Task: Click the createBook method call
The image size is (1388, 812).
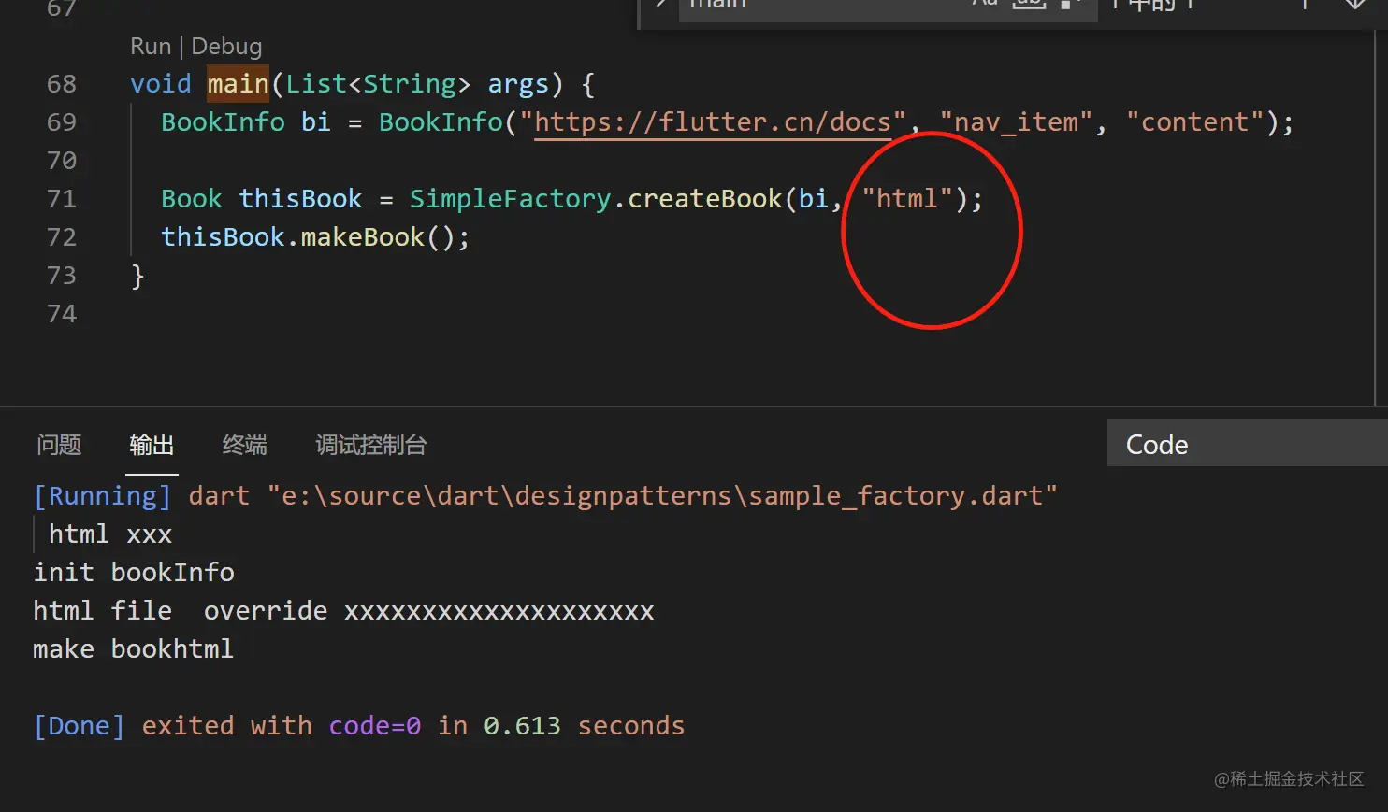Action: tap(704, 199)
